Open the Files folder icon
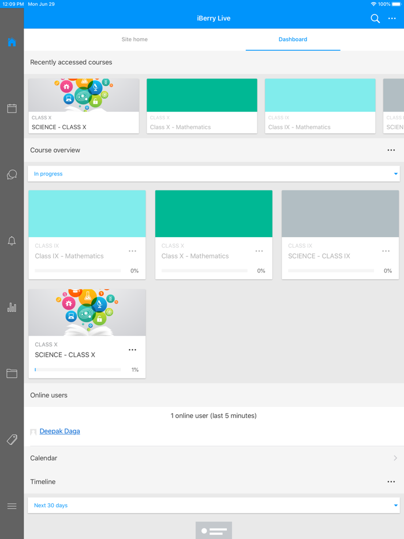The image size is (404, 539). click(x=12, y=373)
